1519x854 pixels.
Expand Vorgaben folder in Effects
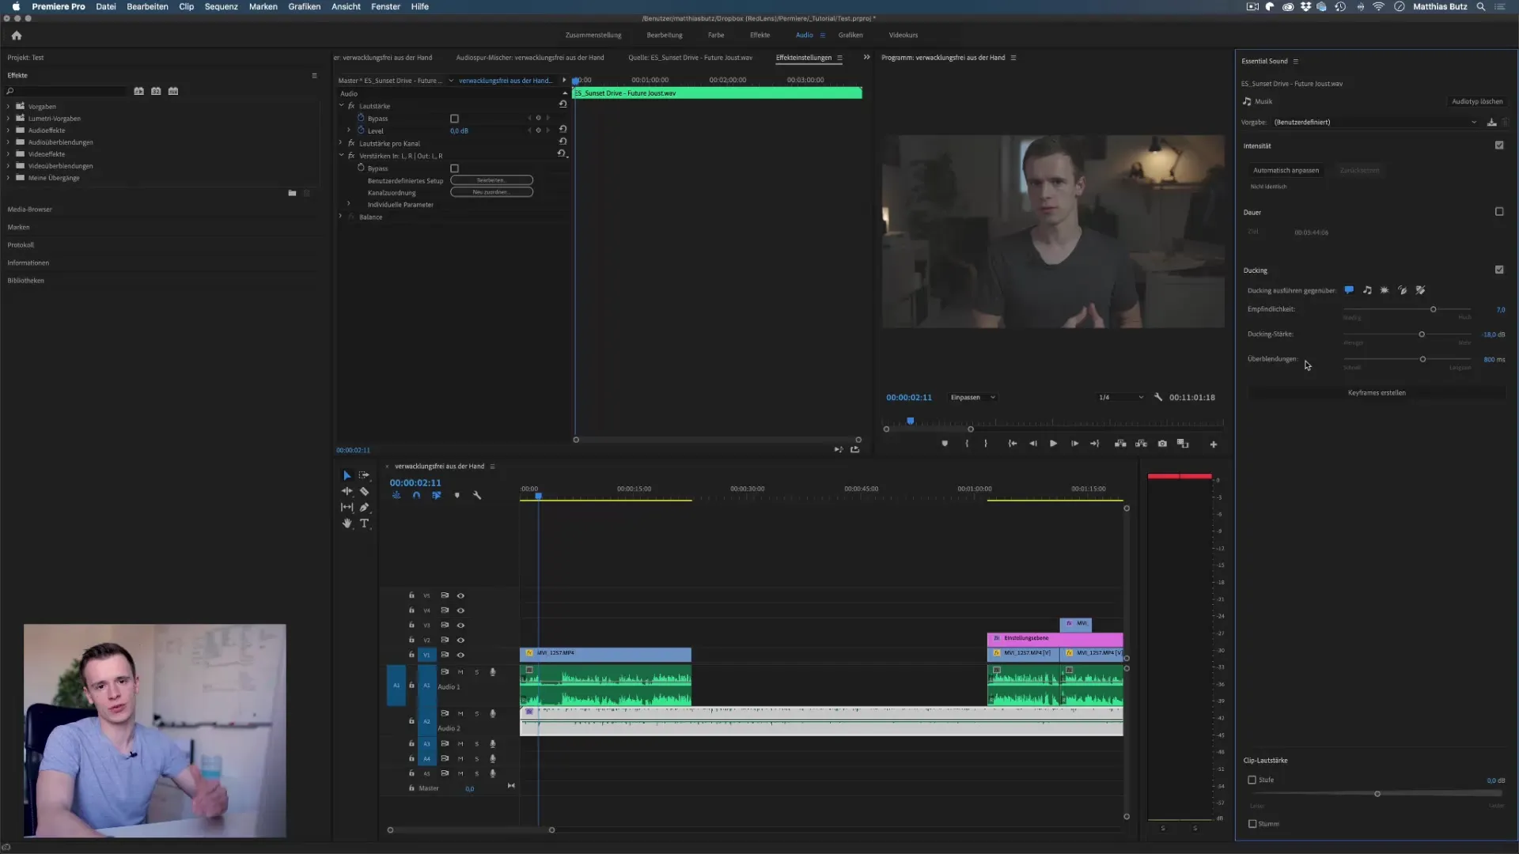click(x=9, y=107)
